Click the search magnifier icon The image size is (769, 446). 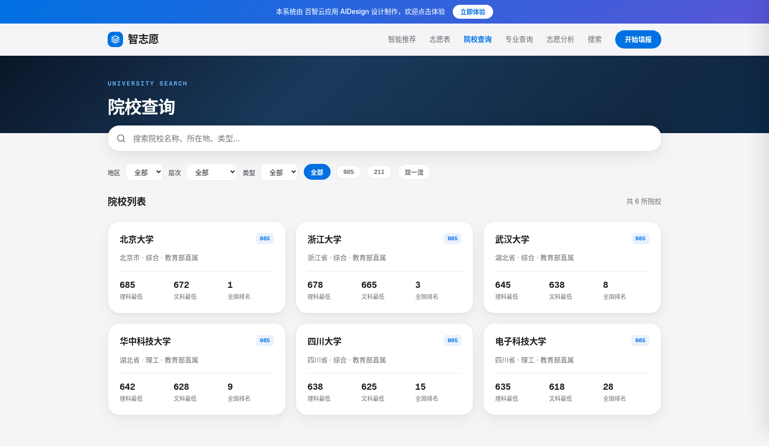pyautogui.click(x=121, y=138)
